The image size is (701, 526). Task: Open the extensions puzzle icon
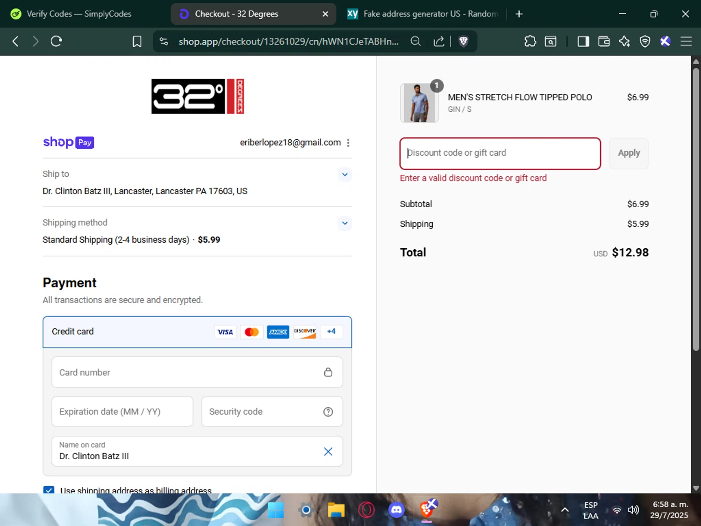[x=530, y=41]
